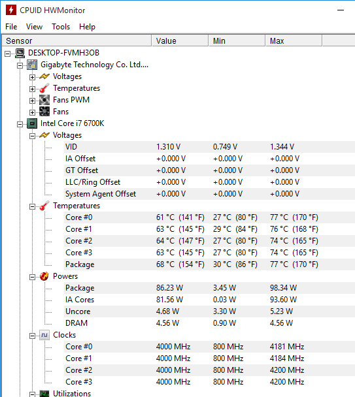Open the Tools menu
The image size is (355, 397).
[61, 27]
